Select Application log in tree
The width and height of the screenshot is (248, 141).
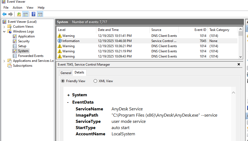(26, 36)
